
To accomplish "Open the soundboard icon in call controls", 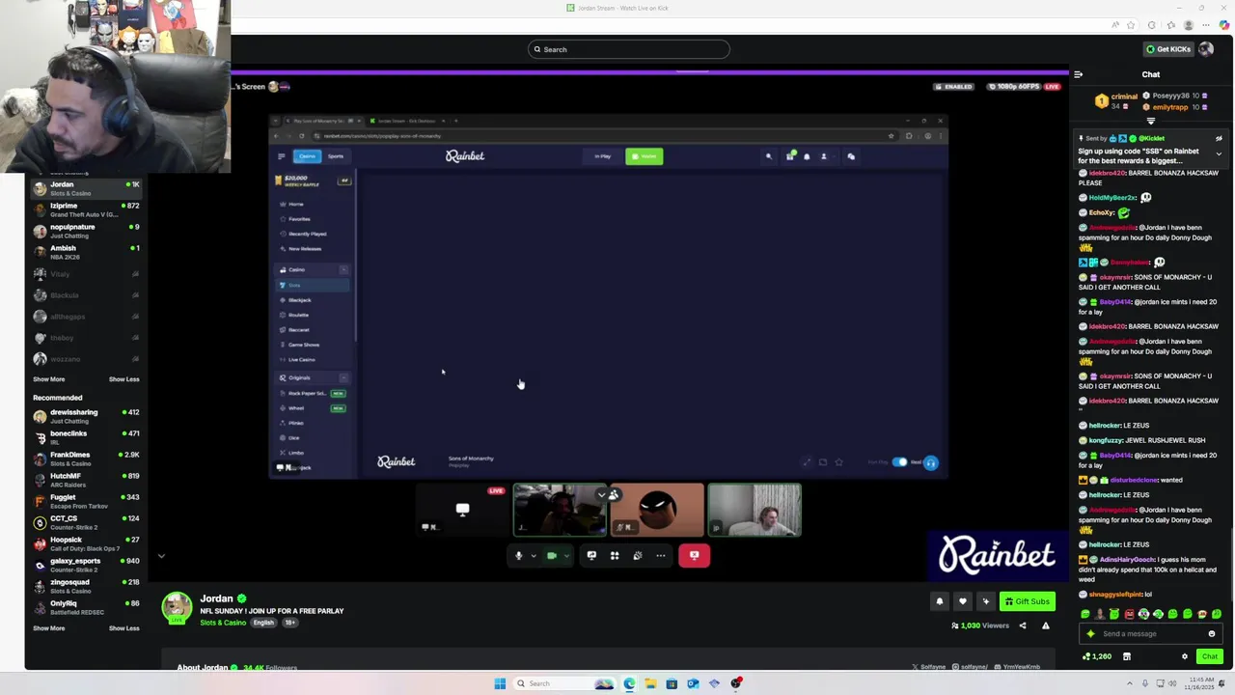I will pyautogui.click(x=638, y=555).
